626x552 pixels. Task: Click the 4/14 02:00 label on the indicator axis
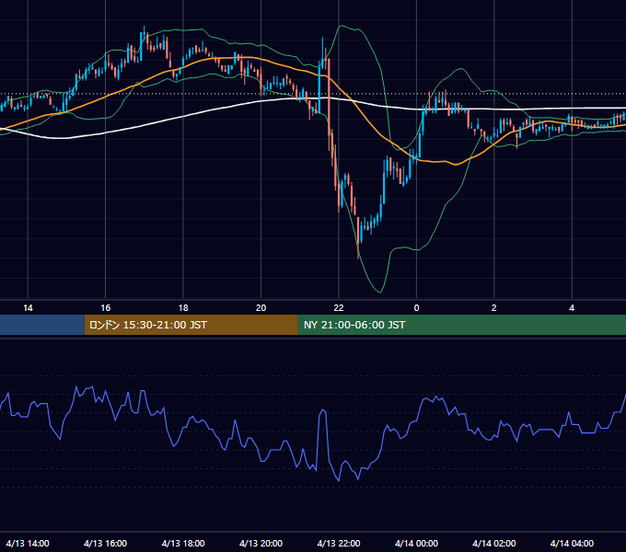493,543
